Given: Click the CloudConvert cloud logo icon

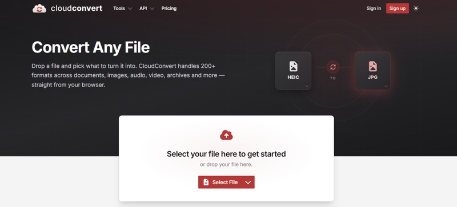Looking at the screenshot, I should [x=39, y=9].
